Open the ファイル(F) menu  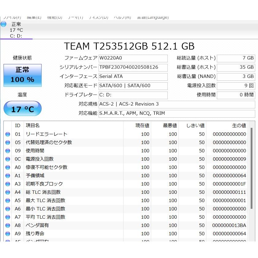click(x=12, y=17)
